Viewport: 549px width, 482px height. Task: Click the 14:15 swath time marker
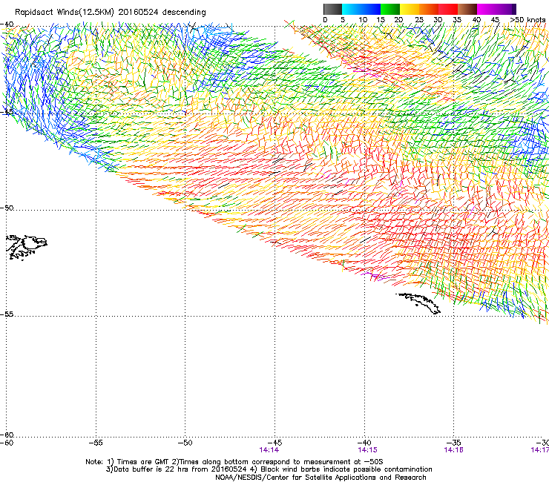point(367,450)
